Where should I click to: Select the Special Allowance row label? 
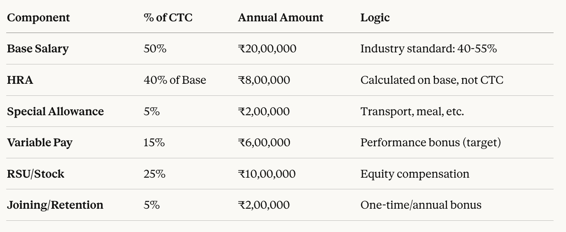coord(55,111)
